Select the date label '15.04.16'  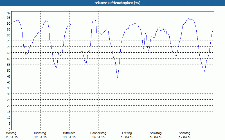tap(127, 137)
